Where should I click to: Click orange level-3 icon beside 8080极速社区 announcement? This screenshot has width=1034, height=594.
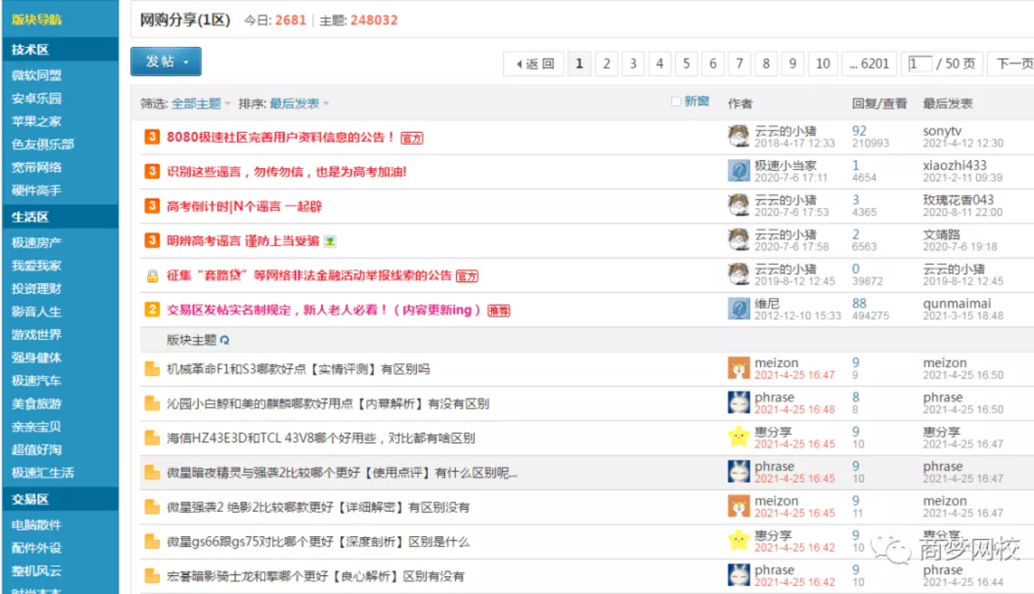click(x=153, y=137)
